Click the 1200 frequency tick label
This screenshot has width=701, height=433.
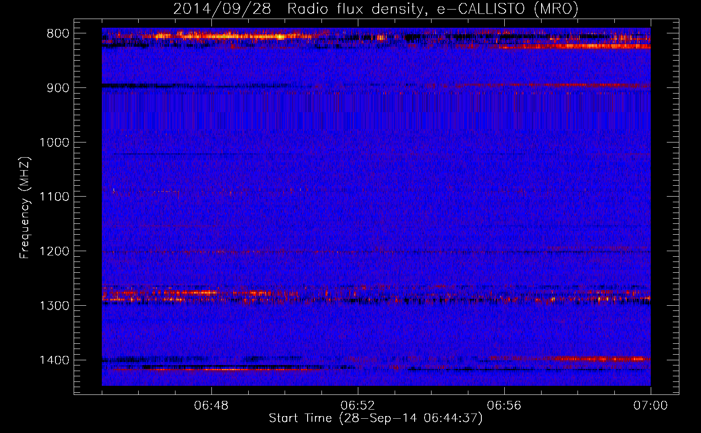(54, 251)
